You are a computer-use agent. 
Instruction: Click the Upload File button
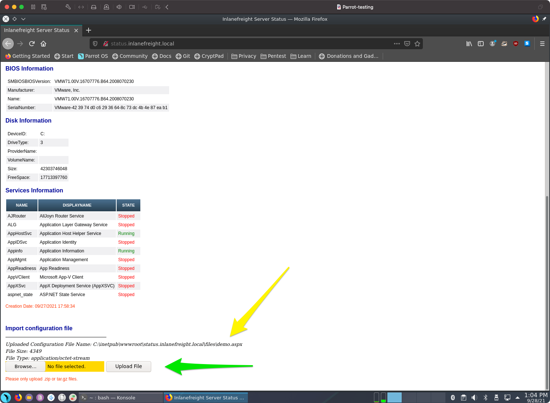(x=129, y=367)
